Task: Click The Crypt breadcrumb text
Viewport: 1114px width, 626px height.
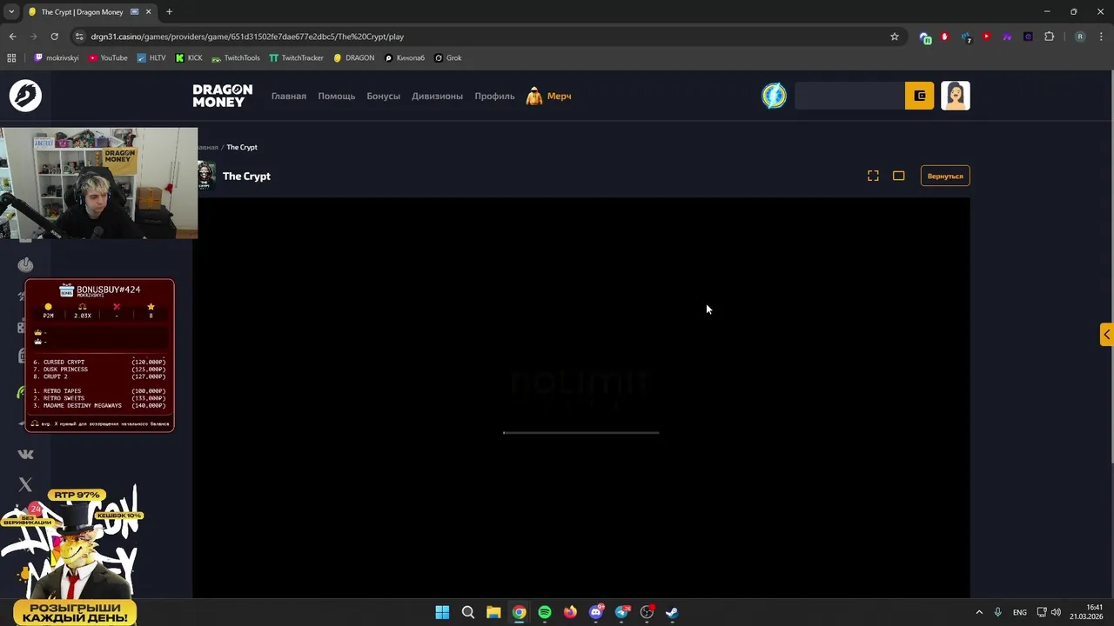Action: 242,147
